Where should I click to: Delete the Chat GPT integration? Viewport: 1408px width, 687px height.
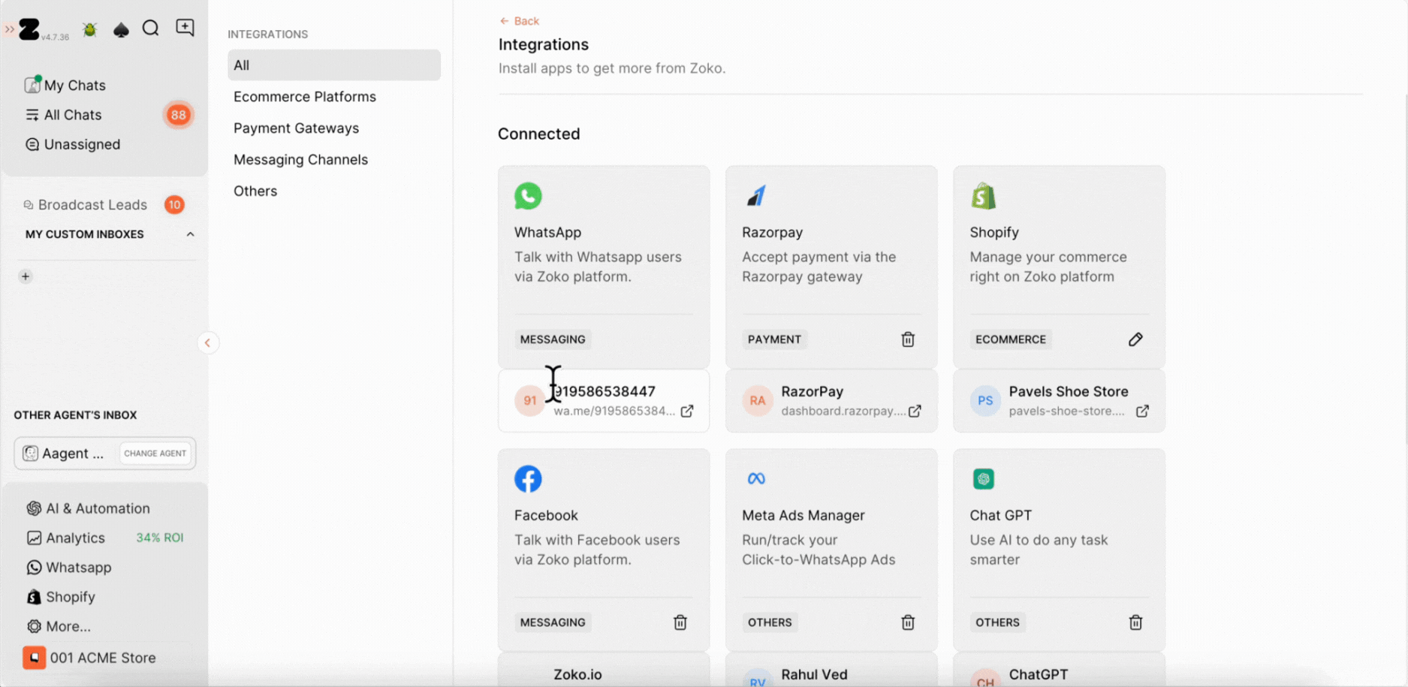(x=1135, y=622)
